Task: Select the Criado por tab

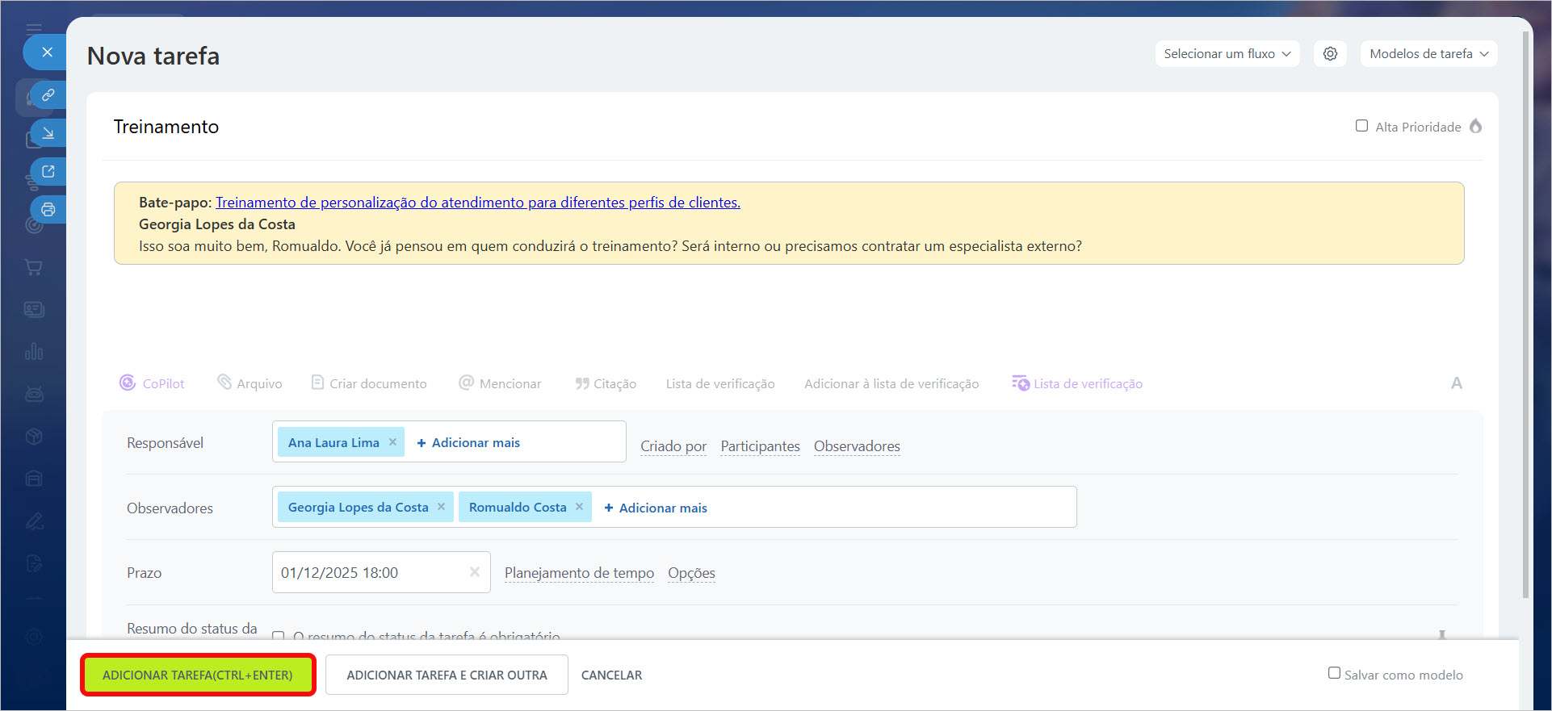Action: pos(673,446)
